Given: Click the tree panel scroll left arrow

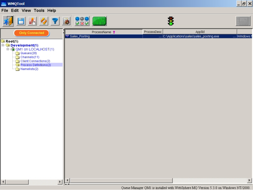Looking at the screenshot, I should point(3,182).
